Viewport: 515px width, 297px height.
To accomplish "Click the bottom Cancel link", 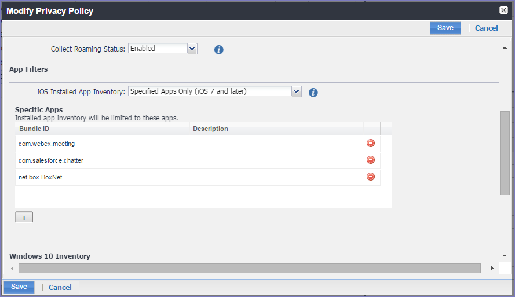I will click(x=60, y=288).
